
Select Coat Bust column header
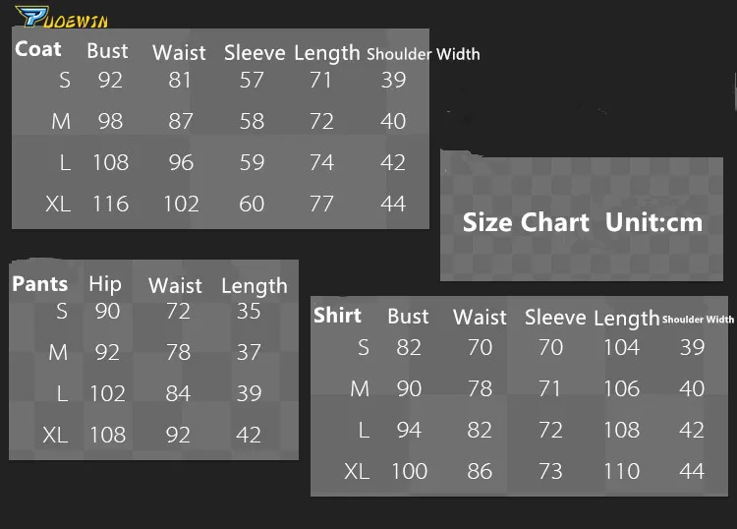107,50
